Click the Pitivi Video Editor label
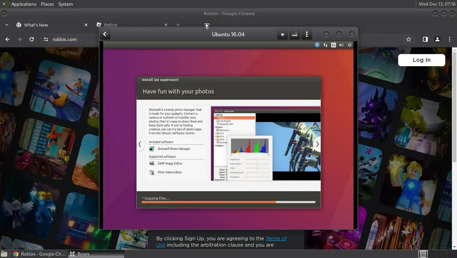Screen dimensions: 457x258 pyautogui.click(x=170, y=172)
